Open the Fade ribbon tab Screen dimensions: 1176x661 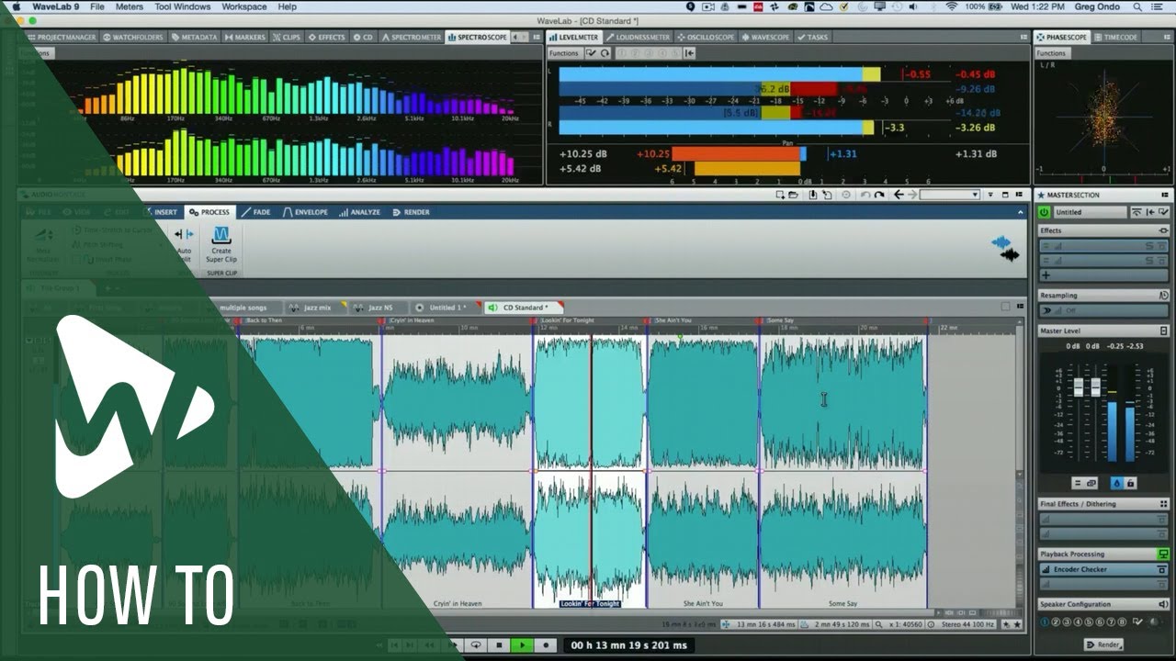pyautogui.click(x=256, y=212)
